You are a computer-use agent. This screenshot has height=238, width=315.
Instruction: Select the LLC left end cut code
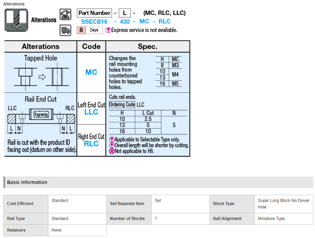91,112
